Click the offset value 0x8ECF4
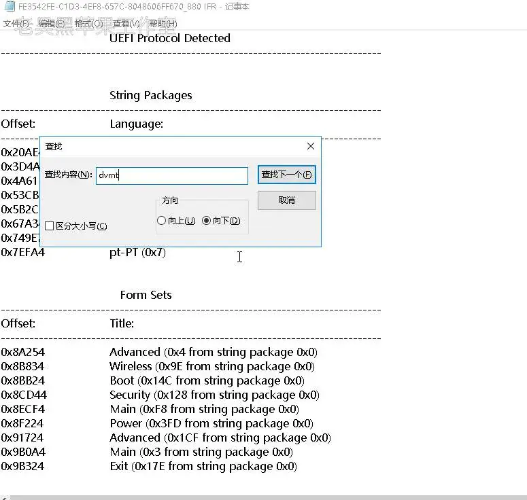527x500 pixels. (x=22, y=409)
